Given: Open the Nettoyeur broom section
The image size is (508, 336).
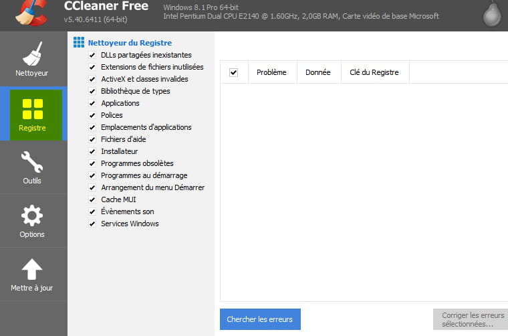Looking at the screenshot, I should point(32,60).
